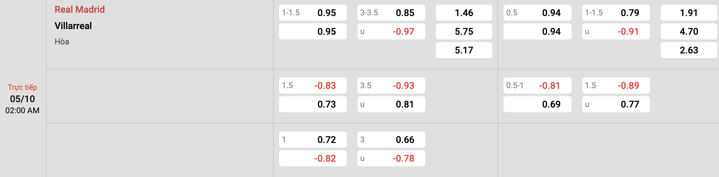Choose the under -0.97 odds
719x177 pixels.
coord(391,31)
